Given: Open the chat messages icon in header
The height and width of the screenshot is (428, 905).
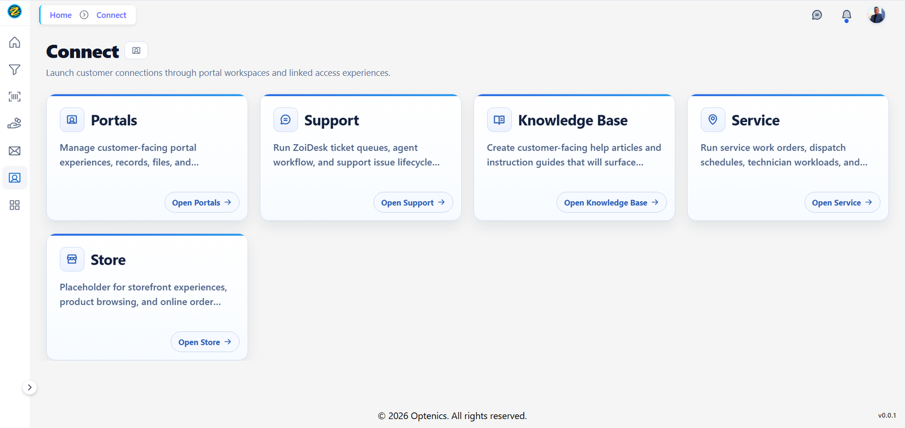Looking at the screenshot, I should coord(817,15).
